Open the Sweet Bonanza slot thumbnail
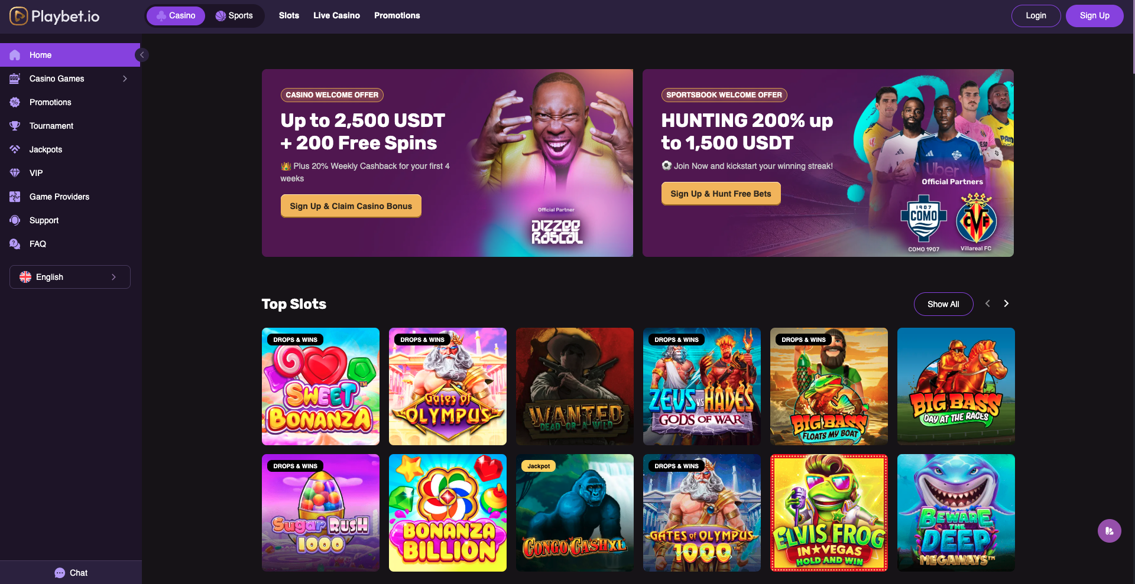The height and width of the screenshot is (584, 1135). point(320,386)
